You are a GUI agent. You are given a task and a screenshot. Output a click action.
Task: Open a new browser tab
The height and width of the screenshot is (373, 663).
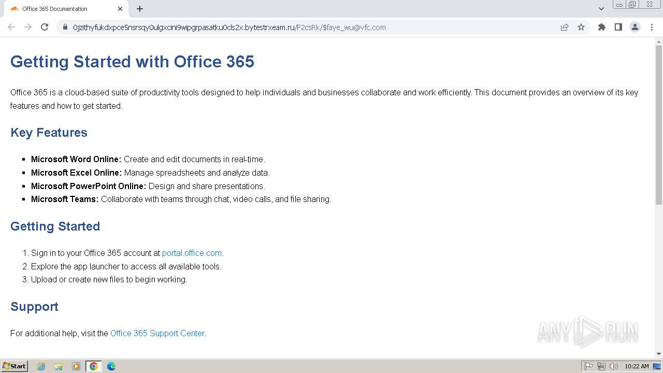tap(140, 9)
